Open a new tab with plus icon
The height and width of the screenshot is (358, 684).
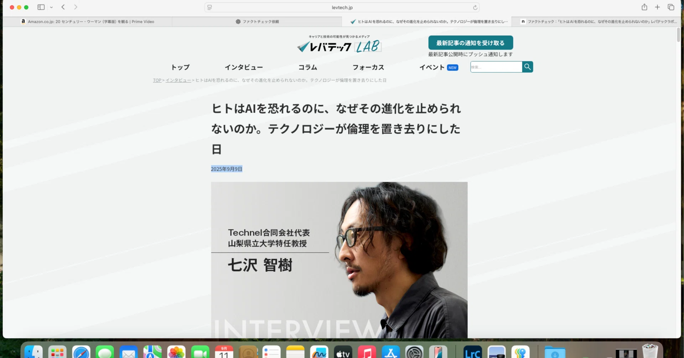pyautogui.click(x=657, y=7)
